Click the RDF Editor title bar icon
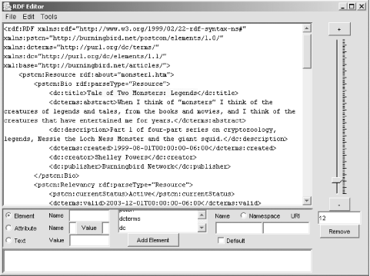Screen dimensions: 370x276 [7, 6]
